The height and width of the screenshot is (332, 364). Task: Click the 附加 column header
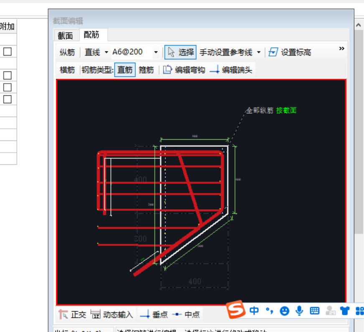point(8,26)
